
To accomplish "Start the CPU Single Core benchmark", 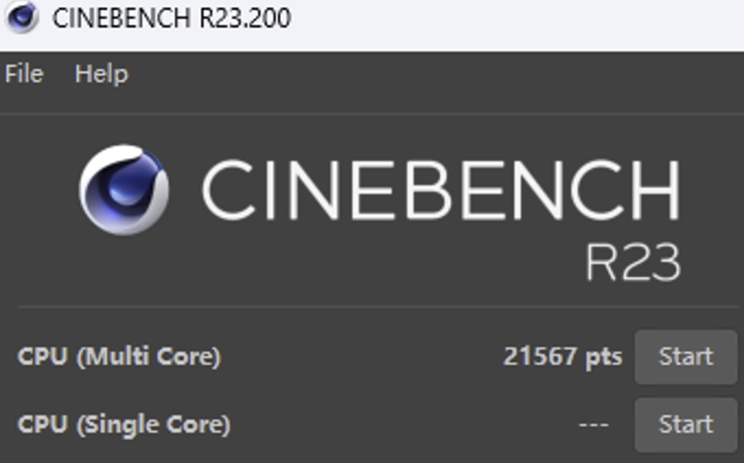I will tap(685, 425).
